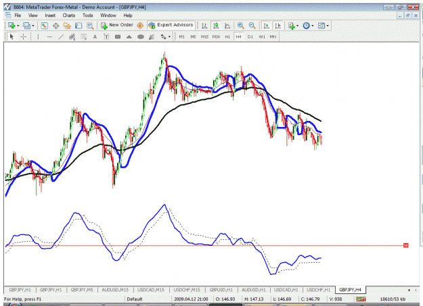Zoom out of the chart
The height and width of the screenshot is (306, 423).
click(252, 26)
